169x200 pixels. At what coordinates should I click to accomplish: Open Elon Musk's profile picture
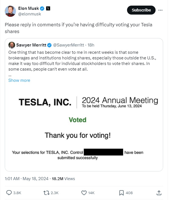click(x=10, y=11)
